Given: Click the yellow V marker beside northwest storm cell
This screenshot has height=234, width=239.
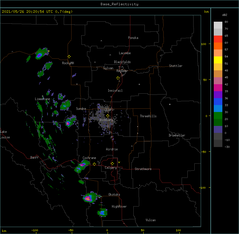Looking at the screenshot, I should [49, 51].
